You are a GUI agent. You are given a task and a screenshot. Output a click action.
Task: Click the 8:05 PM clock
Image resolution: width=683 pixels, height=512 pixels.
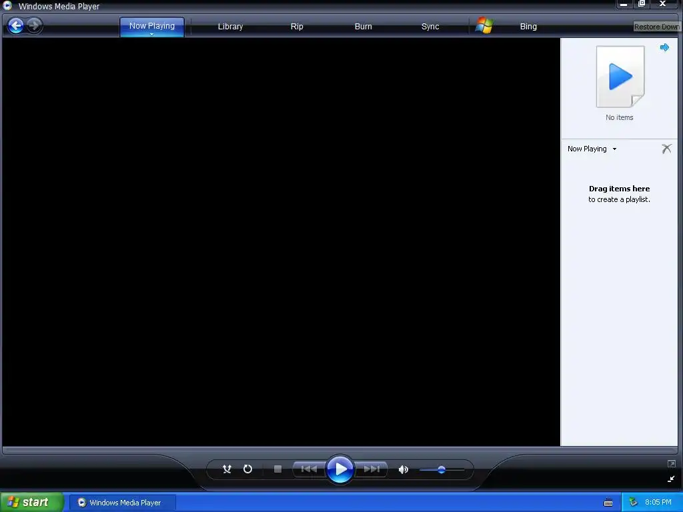click(658, 503)
